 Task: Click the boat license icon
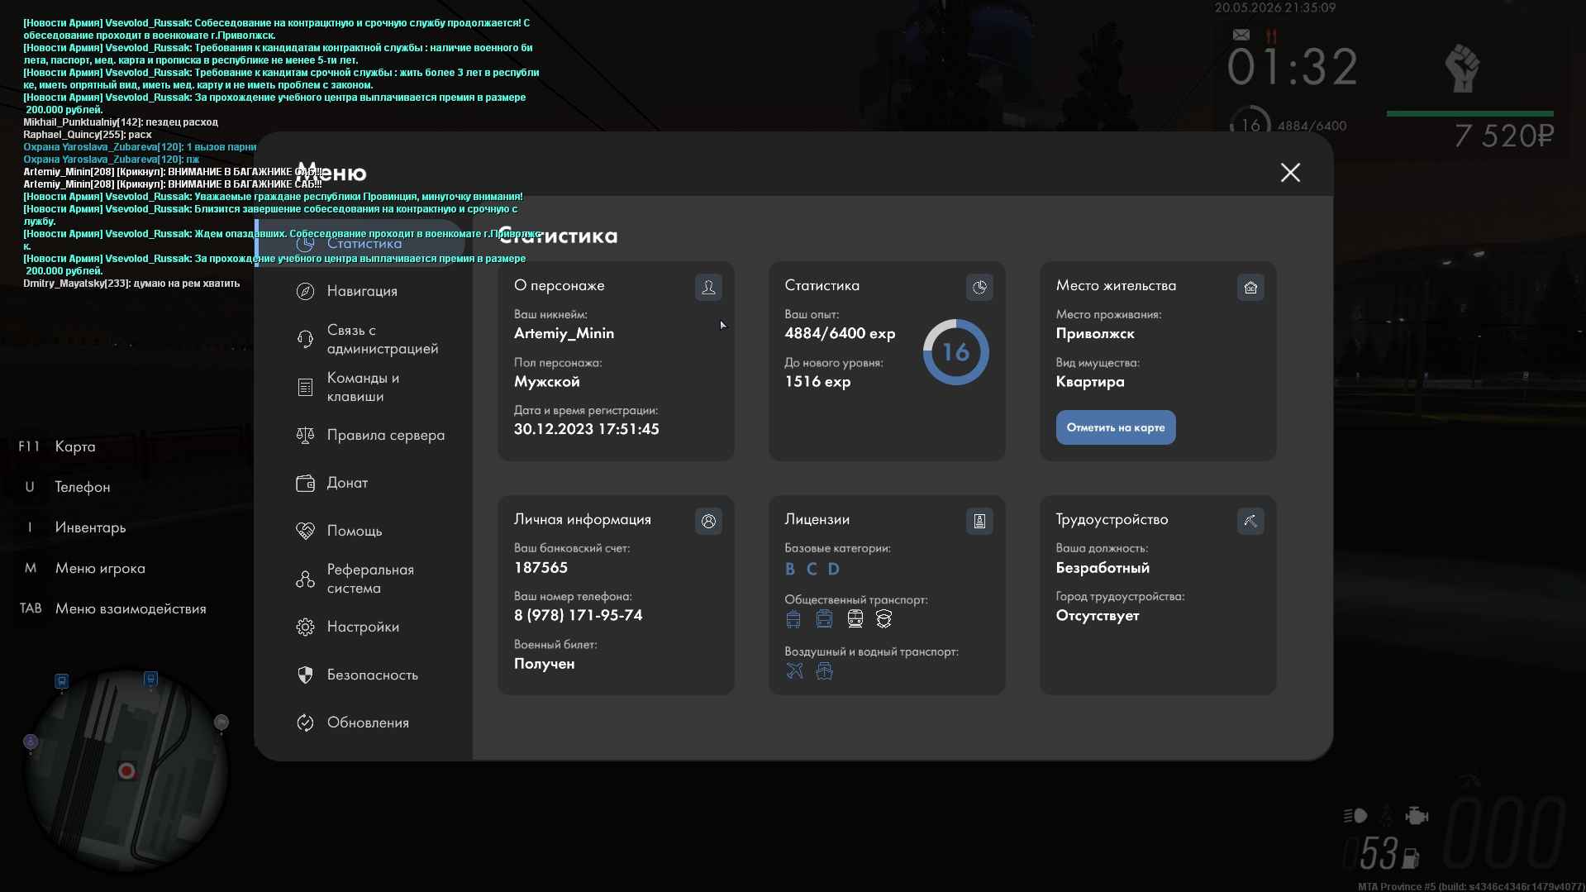pyautogui.click(x=824, y=670)
